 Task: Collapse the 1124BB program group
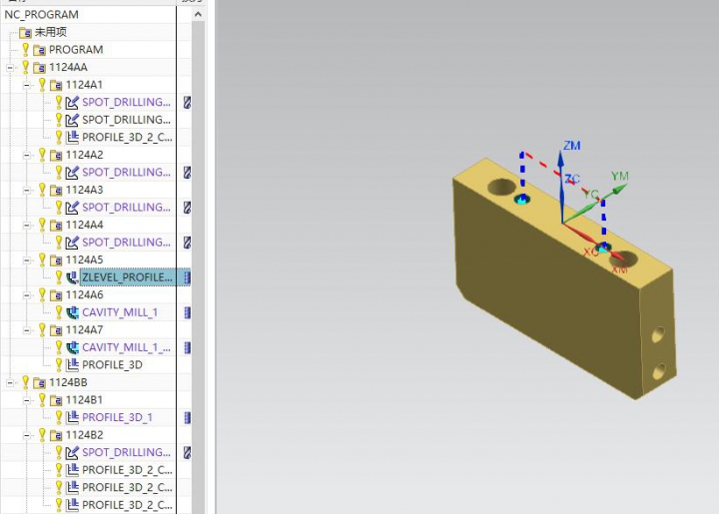pyautogui.click(x=10, y=382)
